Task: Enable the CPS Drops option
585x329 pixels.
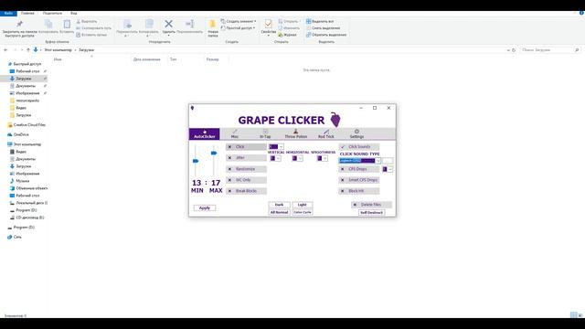Action: [x=359, y=169]
